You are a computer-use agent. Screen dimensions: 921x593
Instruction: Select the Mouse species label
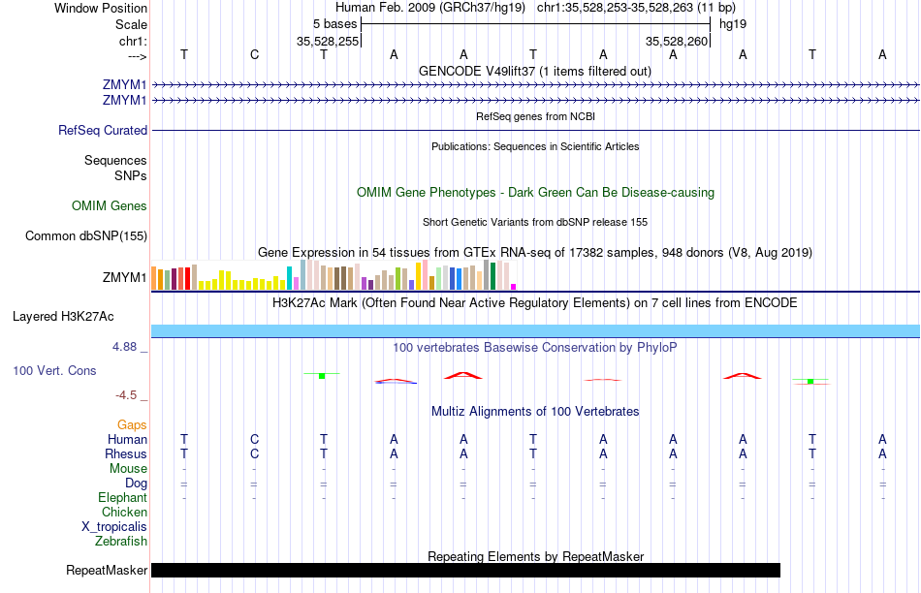(128, 469)
